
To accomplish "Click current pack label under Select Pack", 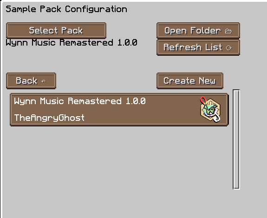I will pyautogui.click(x=72, y=42).
